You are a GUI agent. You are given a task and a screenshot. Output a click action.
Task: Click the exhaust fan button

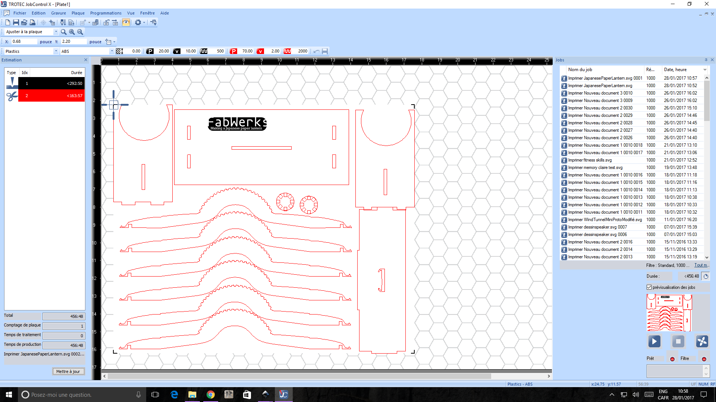pos(702,341)
